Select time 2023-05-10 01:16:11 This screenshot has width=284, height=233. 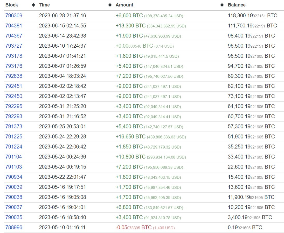click(62, 228)
